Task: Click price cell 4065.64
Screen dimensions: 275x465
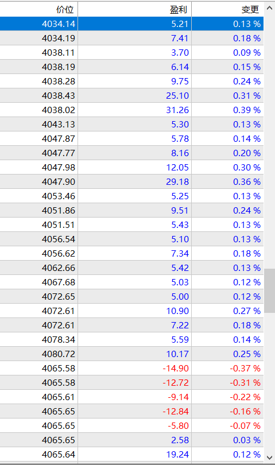Action: click(59, 455)
